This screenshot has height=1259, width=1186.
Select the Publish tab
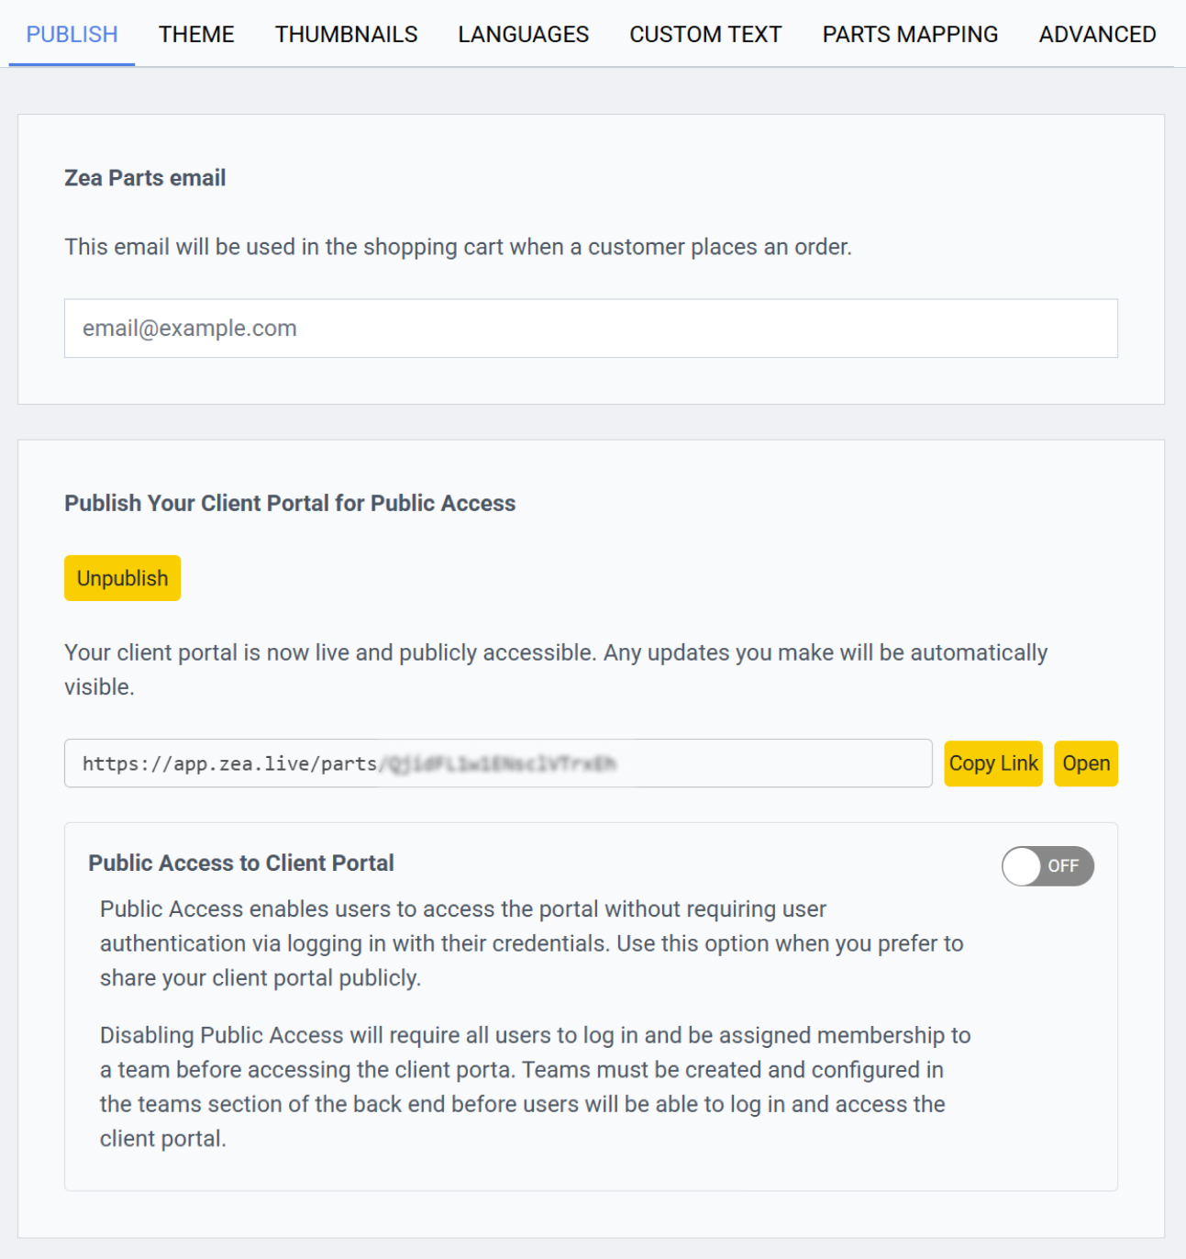[72, 35]
